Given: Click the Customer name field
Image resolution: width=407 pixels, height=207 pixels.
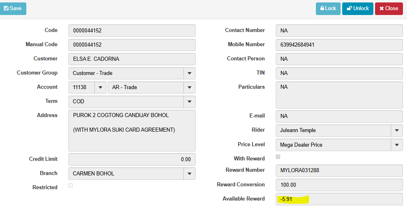Looking at the screenshot, I should point(132,59).
